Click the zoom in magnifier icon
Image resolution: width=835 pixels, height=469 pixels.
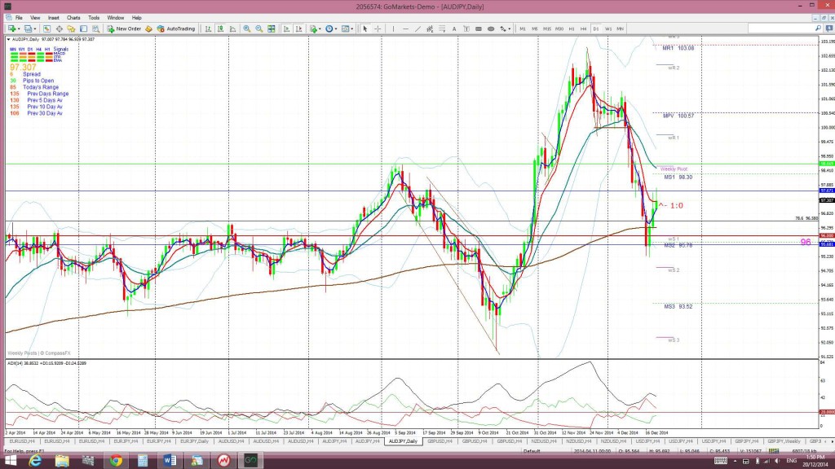click(246, 28)
